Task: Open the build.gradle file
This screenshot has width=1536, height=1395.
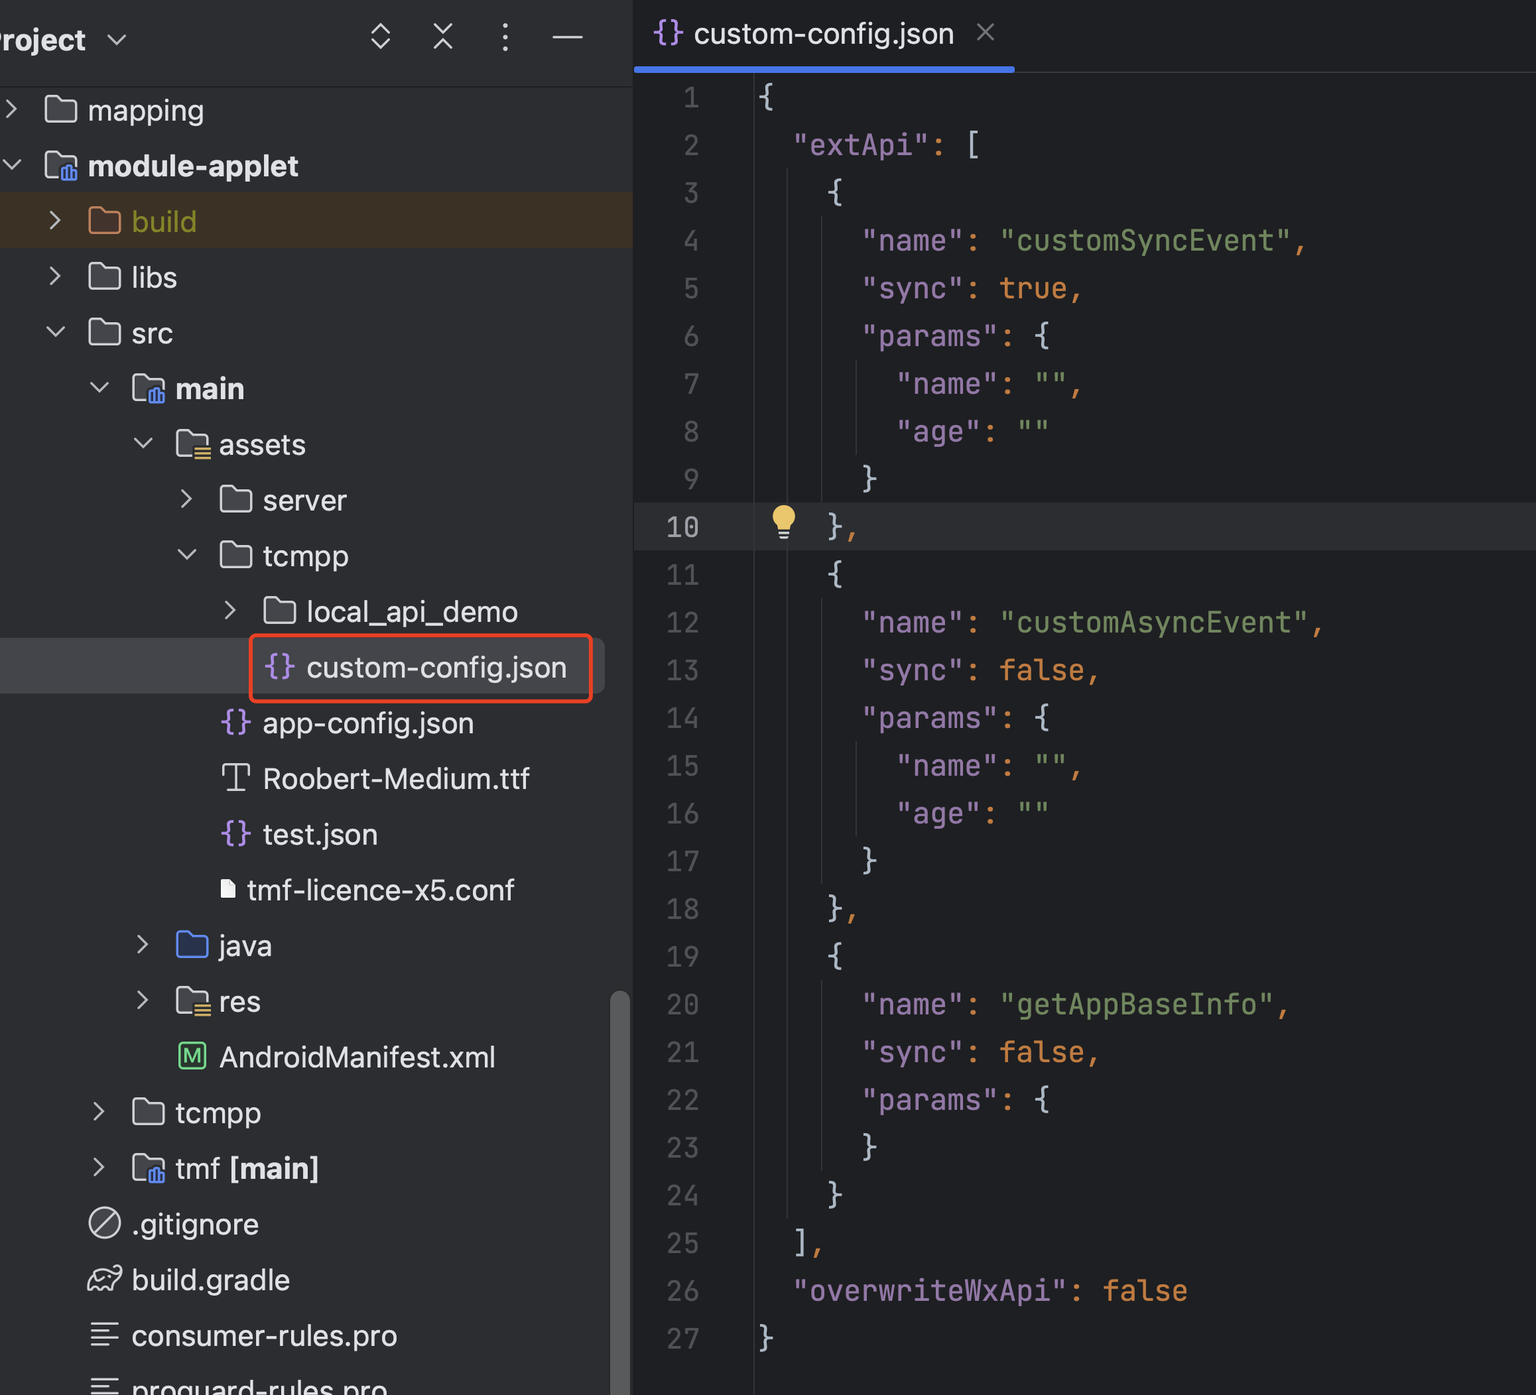Action: [210, 1280]
